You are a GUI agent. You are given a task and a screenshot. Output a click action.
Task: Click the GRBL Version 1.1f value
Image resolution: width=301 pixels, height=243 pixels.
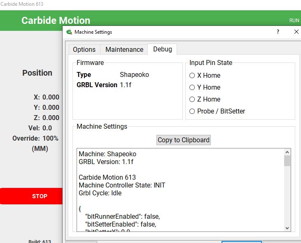pos(126,85)
